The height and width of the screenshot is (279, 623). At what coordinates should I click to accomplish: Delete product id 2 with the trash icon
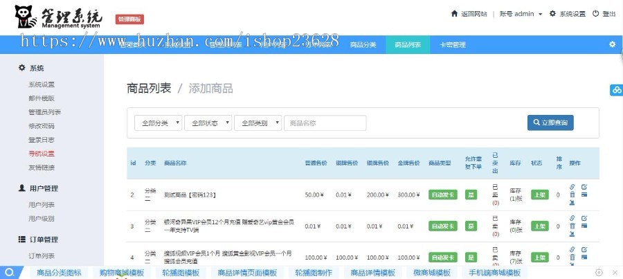pos(572,195)
